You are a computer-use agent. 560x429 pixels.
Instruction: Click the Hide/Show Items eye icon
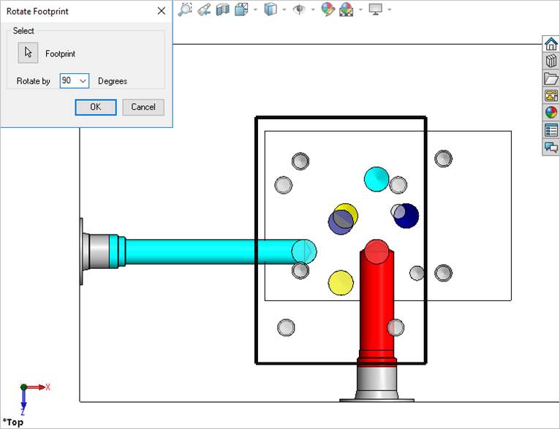pyautogui.click(x=298, y=10)
